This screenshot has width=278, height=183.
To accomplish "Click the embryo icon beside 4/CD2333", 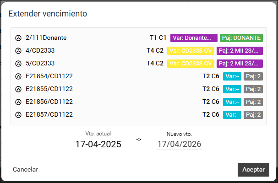I will click(18, 51).
